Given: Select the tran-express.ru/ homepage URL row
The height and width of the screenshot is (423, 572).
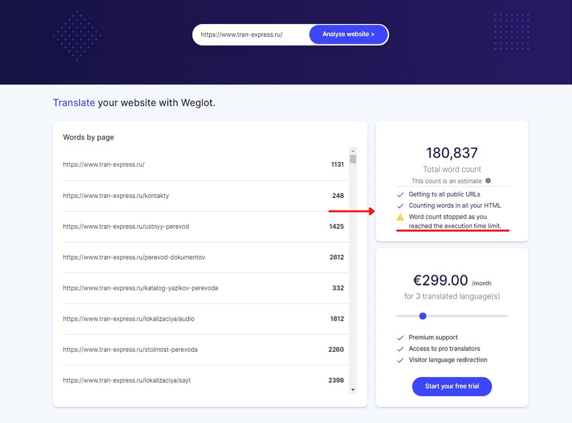Looking at the screenshot, I should (x=206, y=165).
